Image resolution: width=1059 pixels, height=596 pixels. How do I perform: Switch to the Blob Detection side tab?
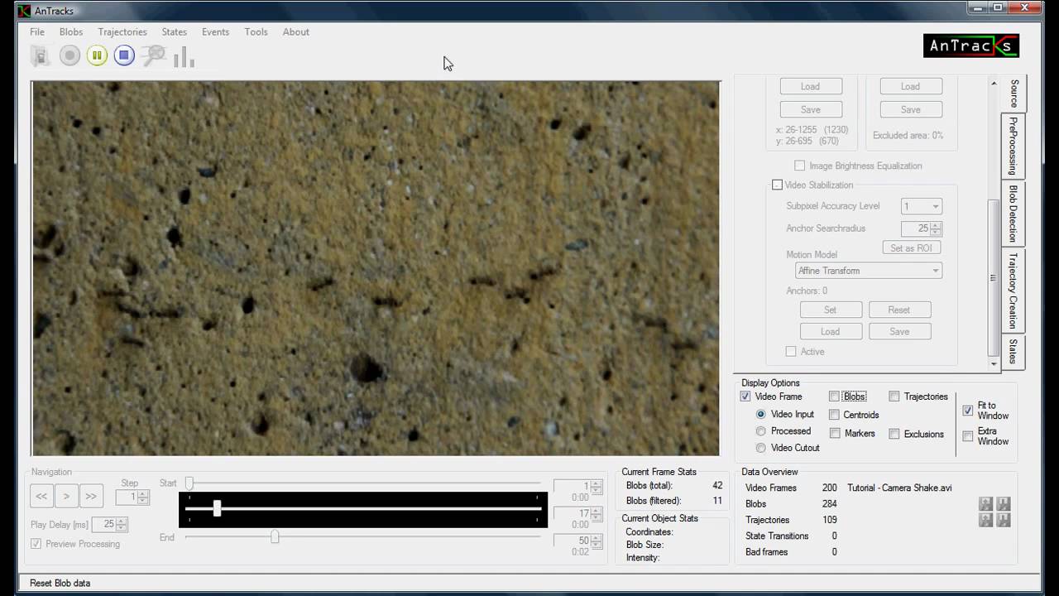(x=1013, y=214)
